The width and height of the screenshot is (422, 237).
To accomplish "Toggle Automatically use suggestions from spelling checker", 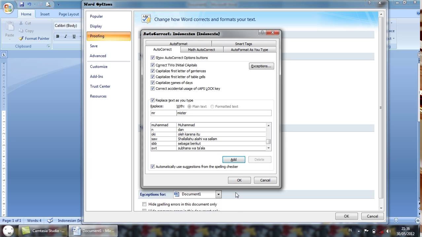I will [x=153, y=167].
